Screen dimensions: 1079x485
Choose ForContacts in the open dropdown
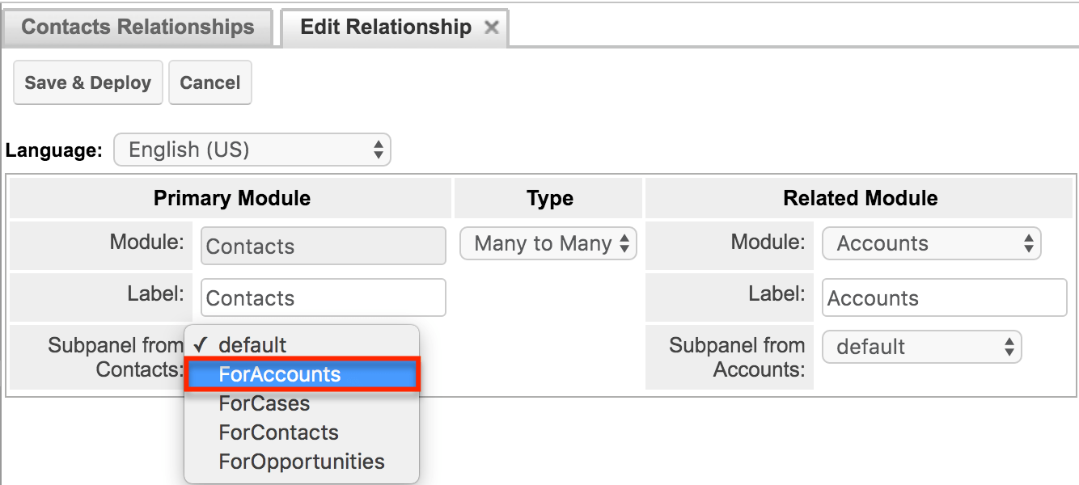[279, 432]
